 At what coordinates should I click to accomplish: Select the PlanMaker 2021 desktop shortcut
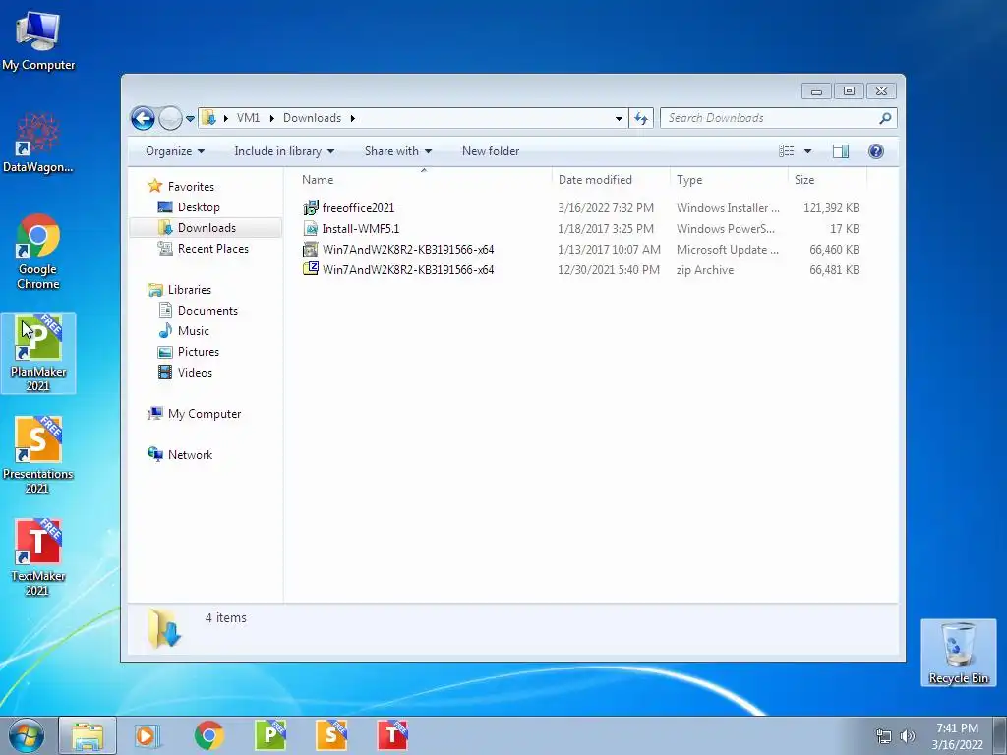click(x=38, y=353)
